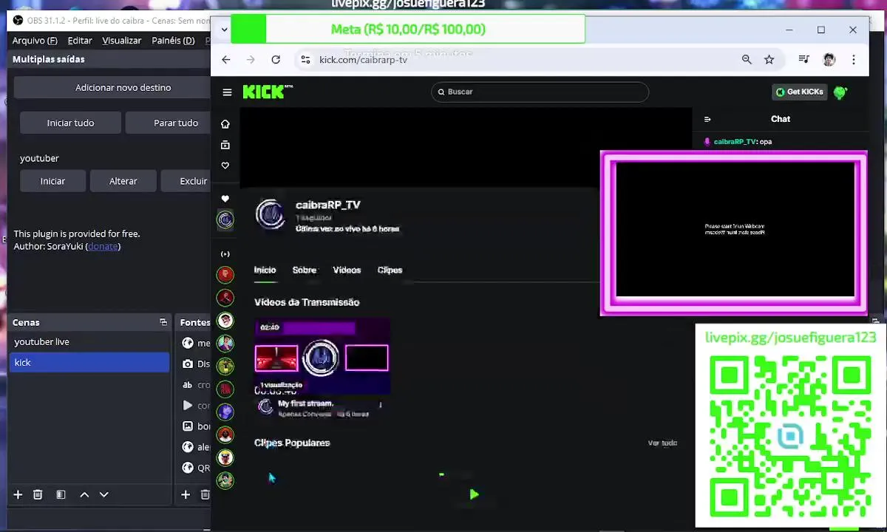The width and height of the screenshot is (887, 532).
Task: Switch to the Sobre tab
Action: tap(305, 270)
